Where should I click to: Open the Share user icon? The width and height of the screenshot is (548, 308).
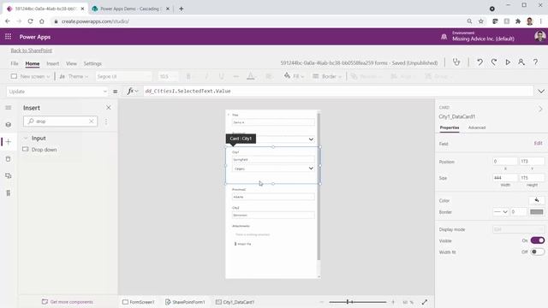[x=521, y=62]
